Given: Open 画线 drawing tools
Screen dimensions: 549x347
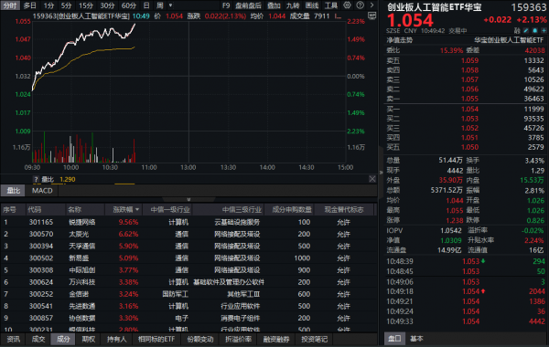Looking at the screenshot, I should click(312, 5).
